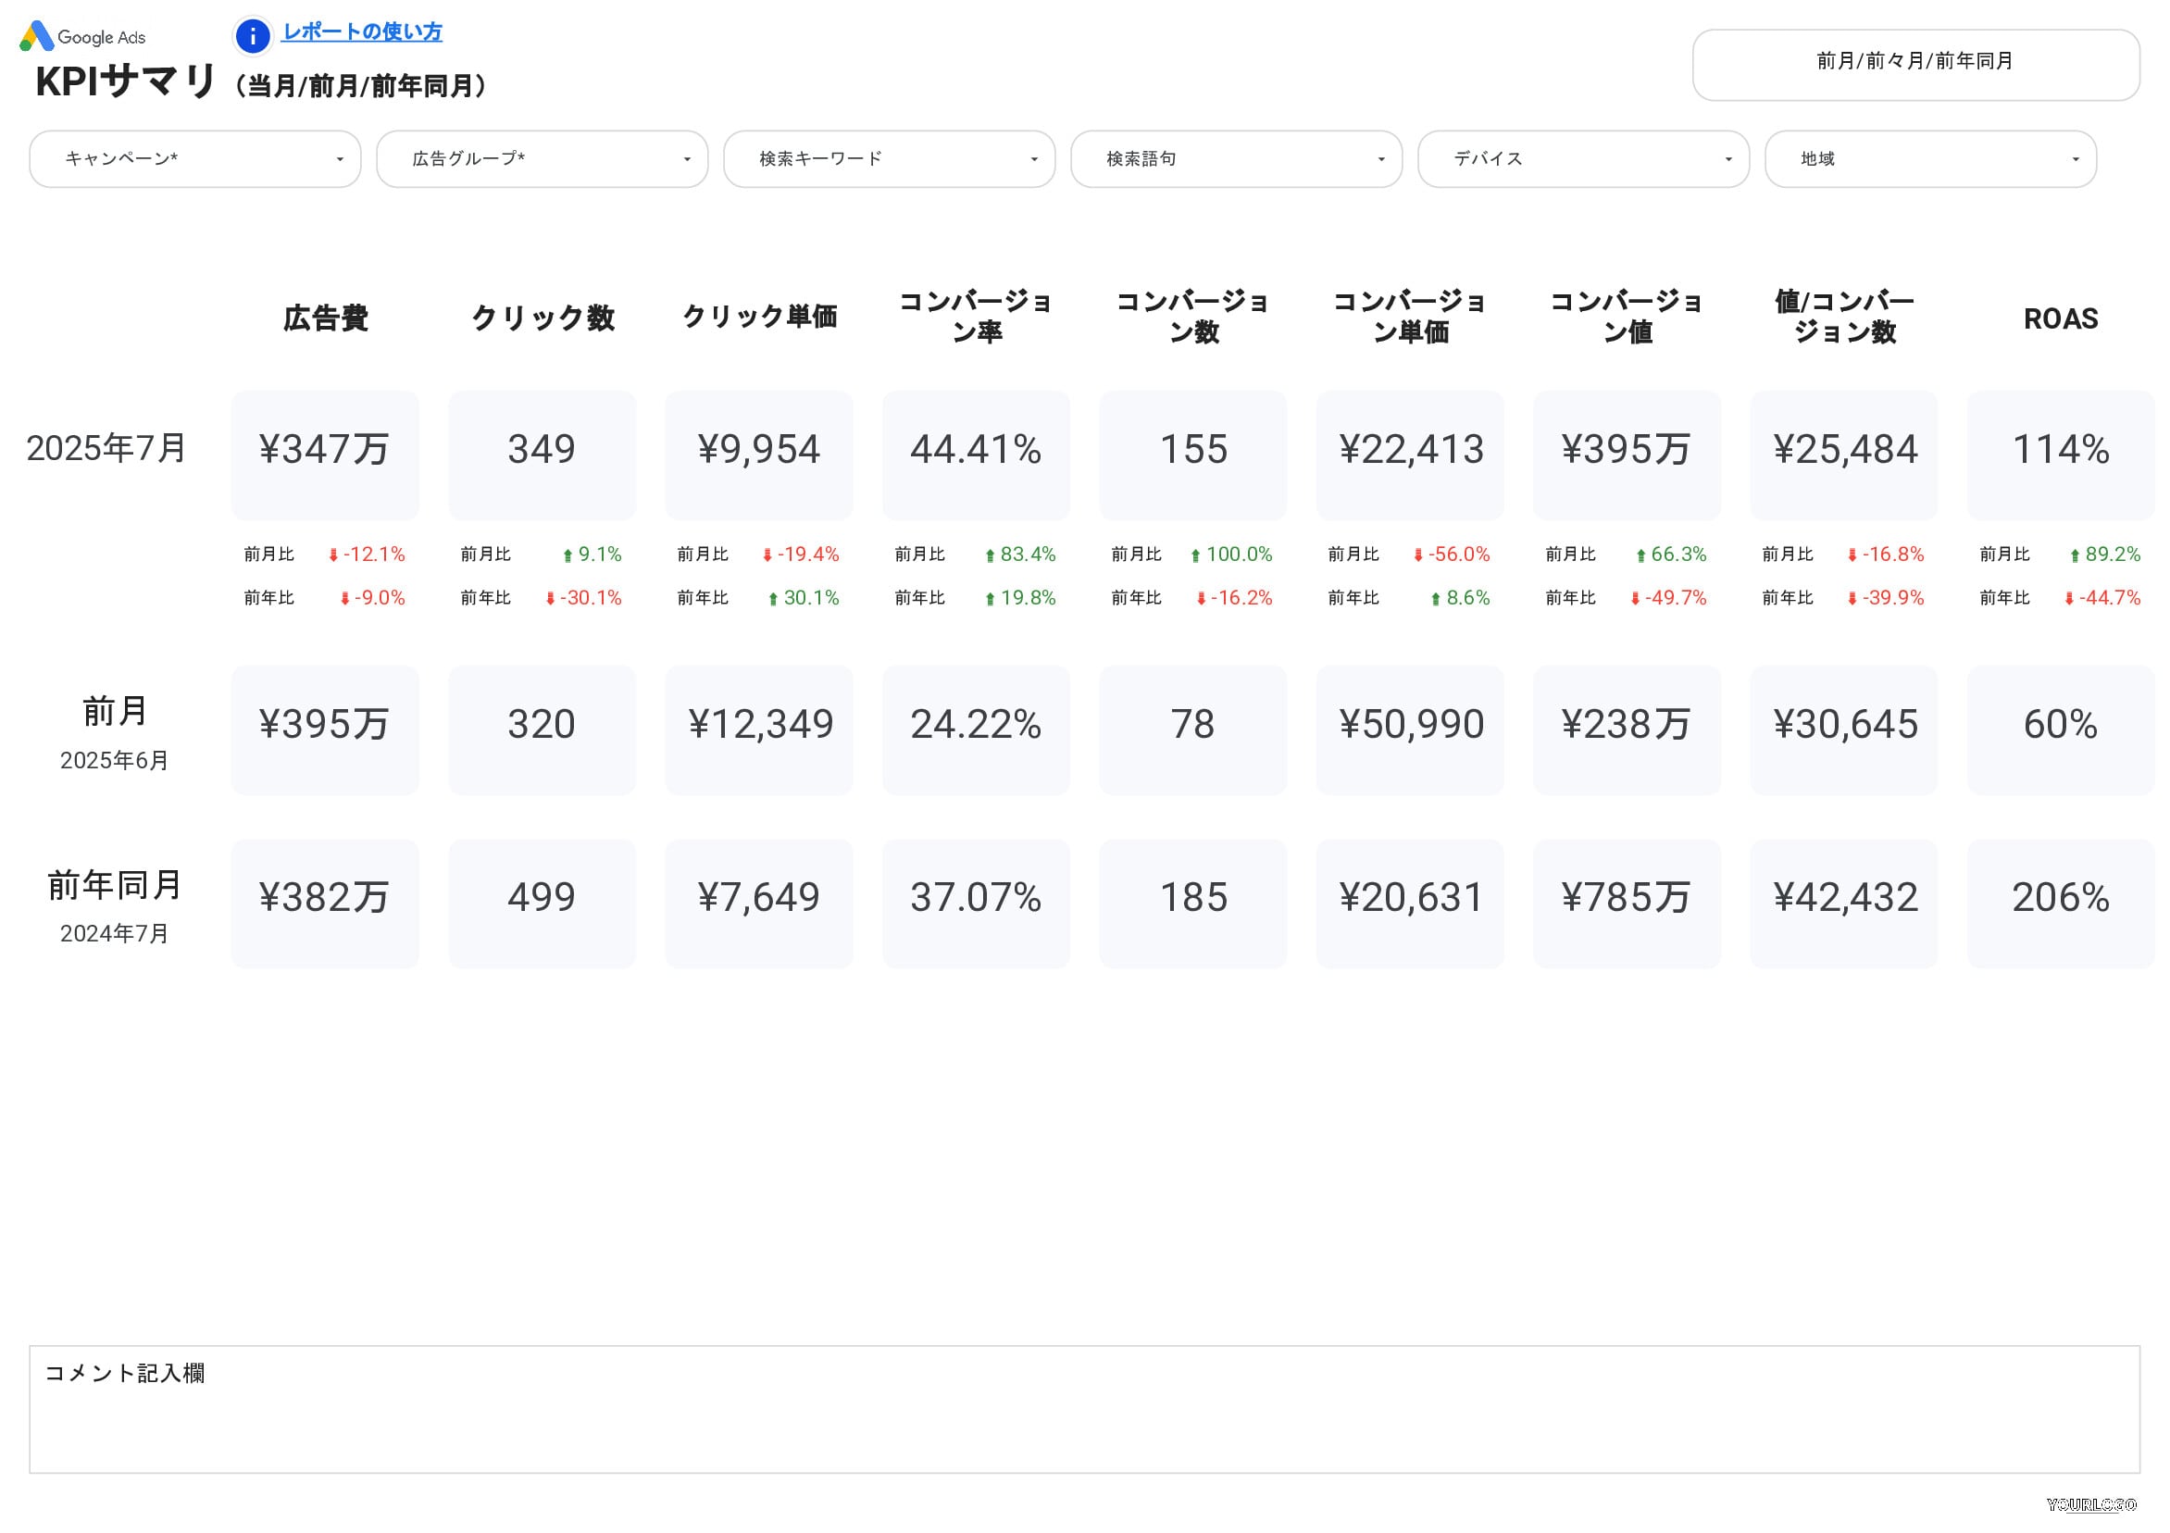Expand the 広告グループ* filter dropdown
This screenshot has width=2170, height=1533.
(x=542, y=159)
